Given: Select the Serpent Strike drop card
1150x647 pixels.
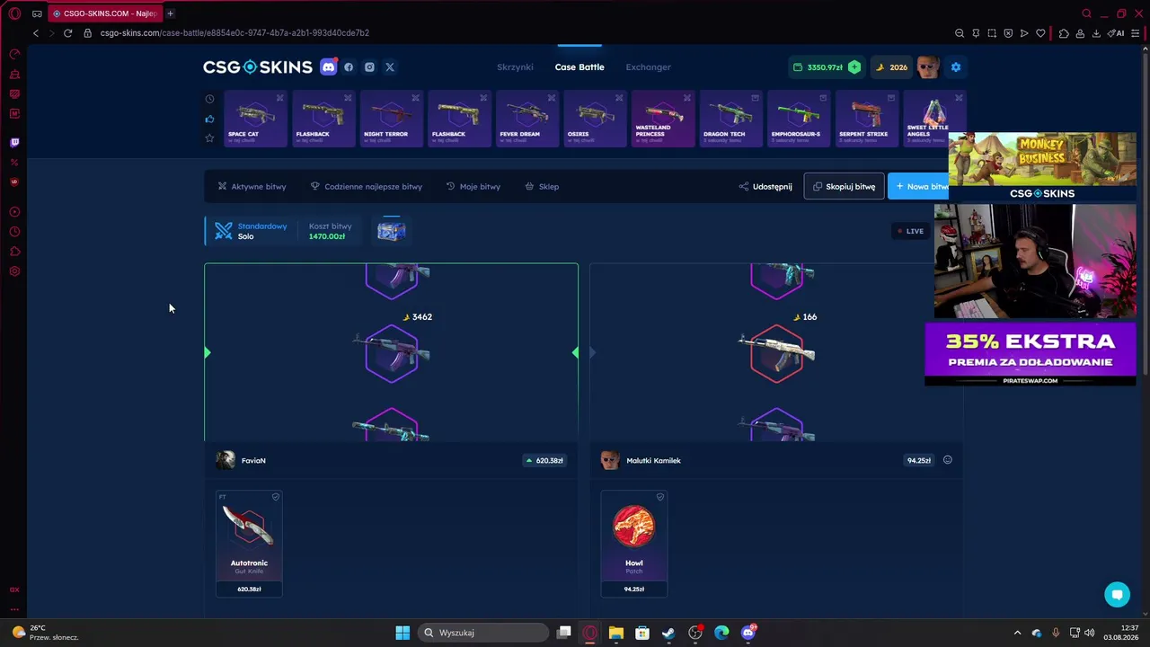Looking at the screenshot, I should pos(867,119).
